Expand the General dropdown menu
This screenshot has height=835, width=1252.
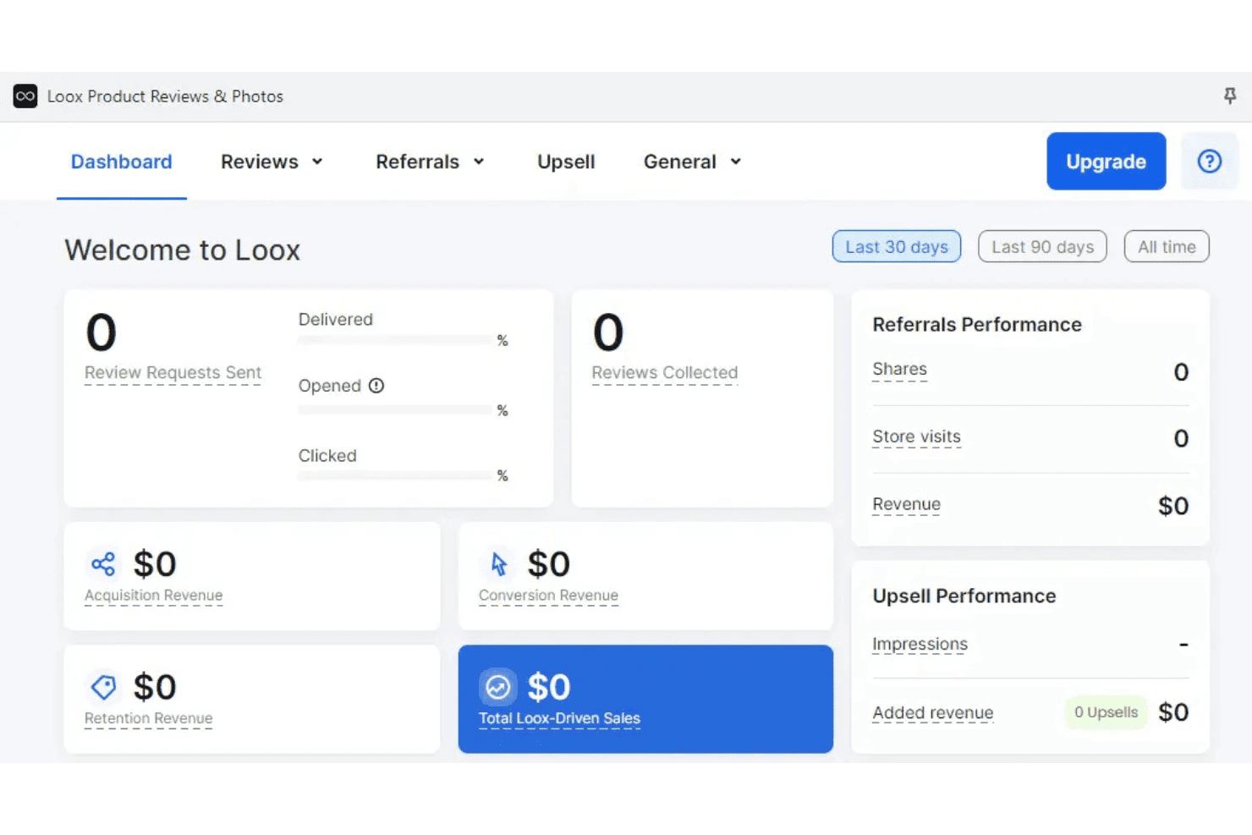click(x=692, y=162)
